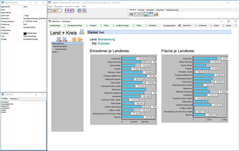Select the bar chart component icon
The height and width of the screenshot is (151, 239).
pos(156,14)
